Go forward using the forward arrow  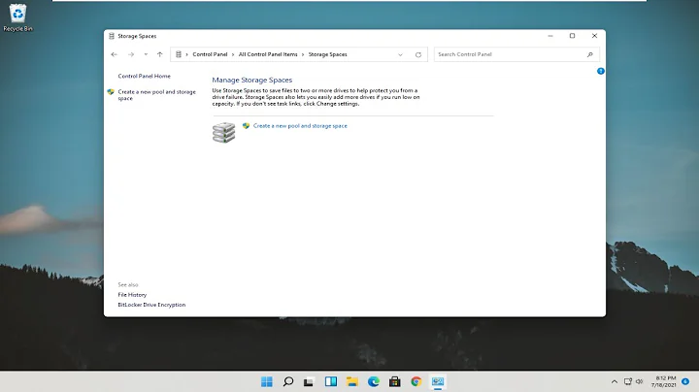pos(131,54)
